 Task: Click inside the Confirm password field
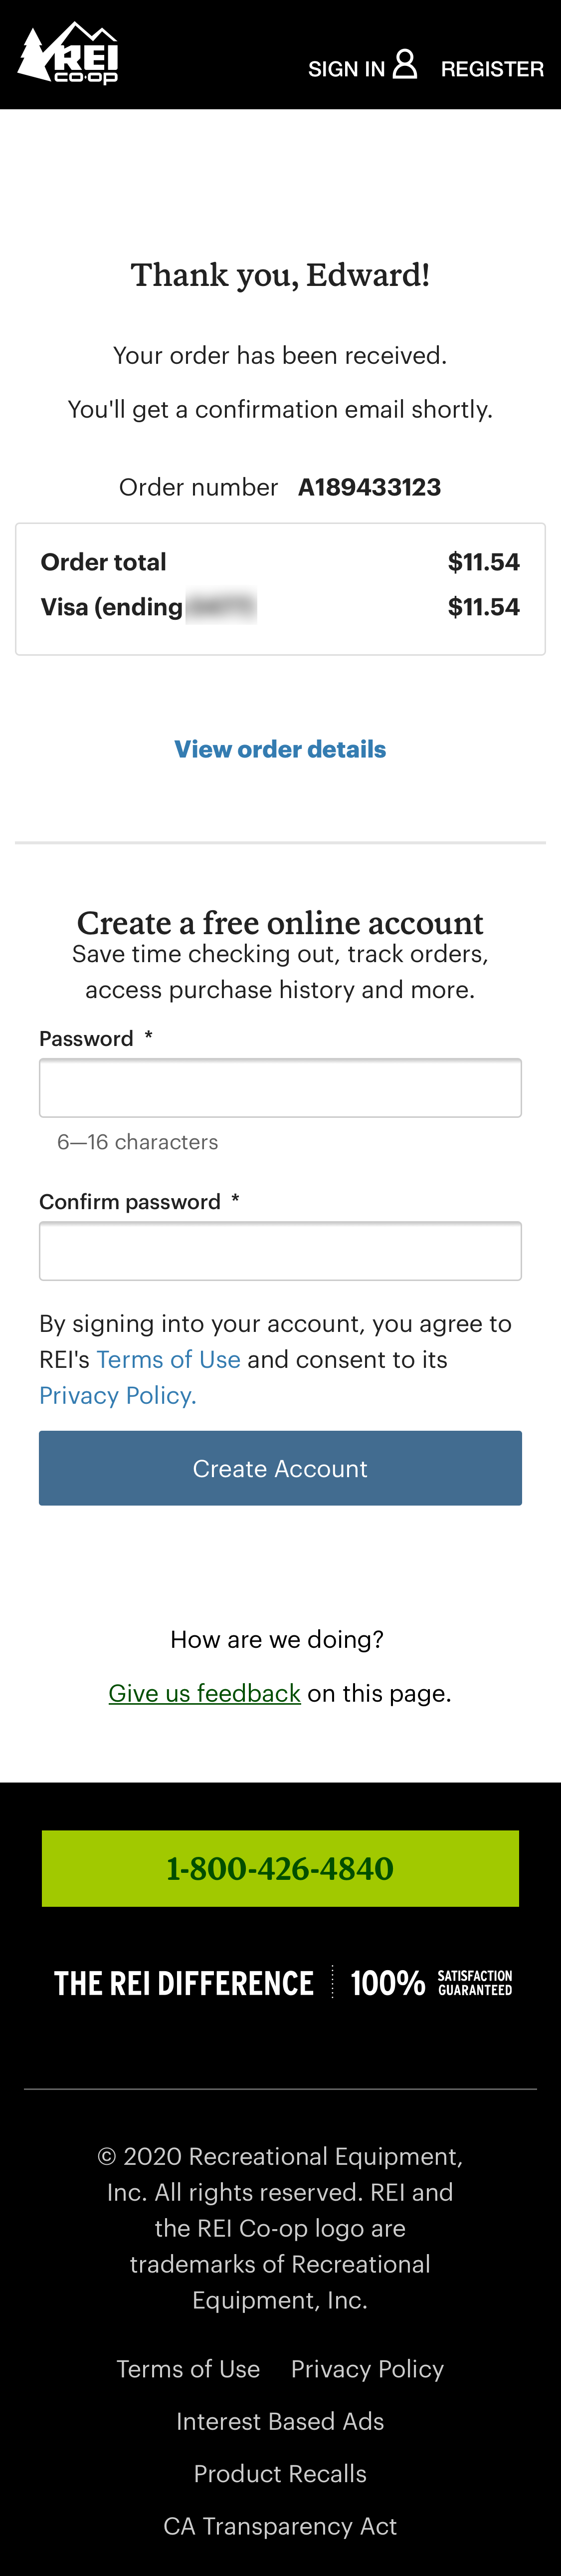[280, 1250]
